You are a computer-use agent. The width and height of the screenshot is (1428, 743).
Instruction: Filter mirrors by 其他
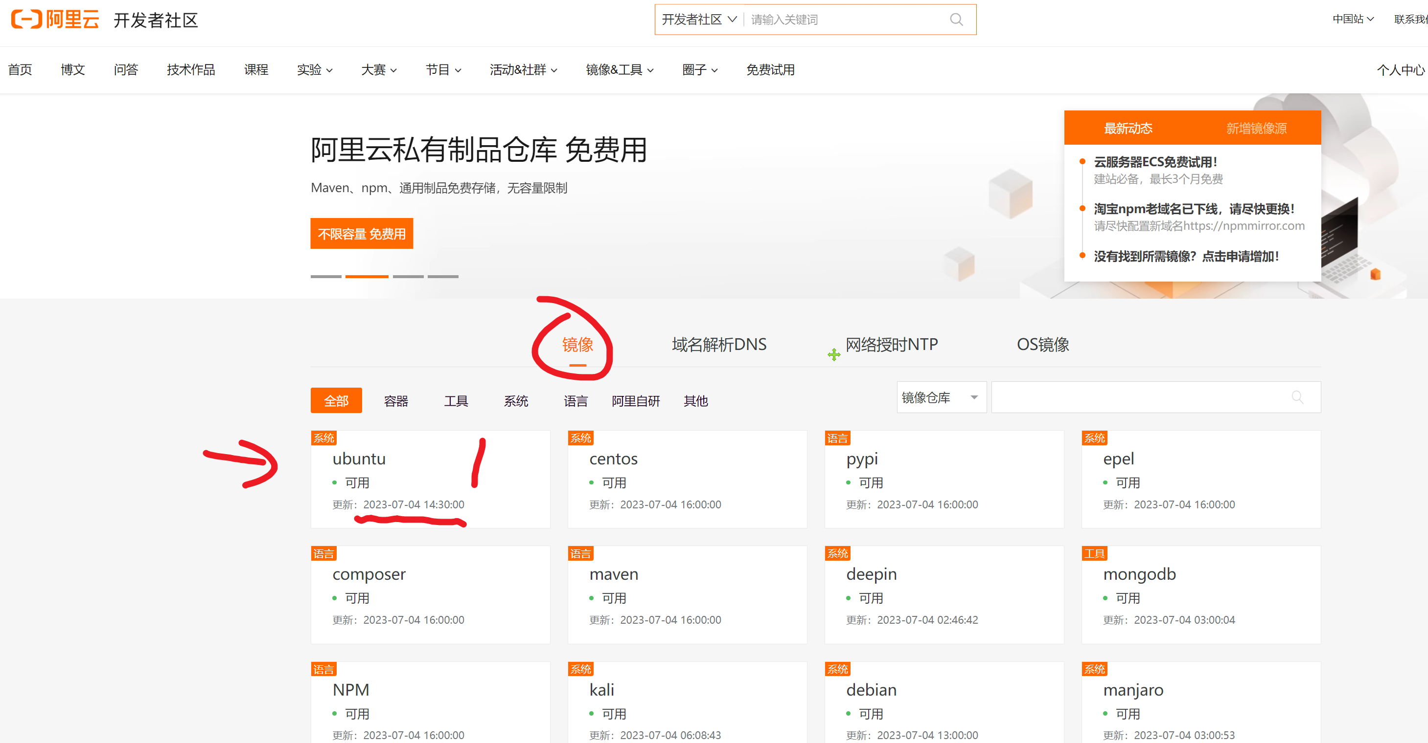pyautogui.click(x=695, y=401)
